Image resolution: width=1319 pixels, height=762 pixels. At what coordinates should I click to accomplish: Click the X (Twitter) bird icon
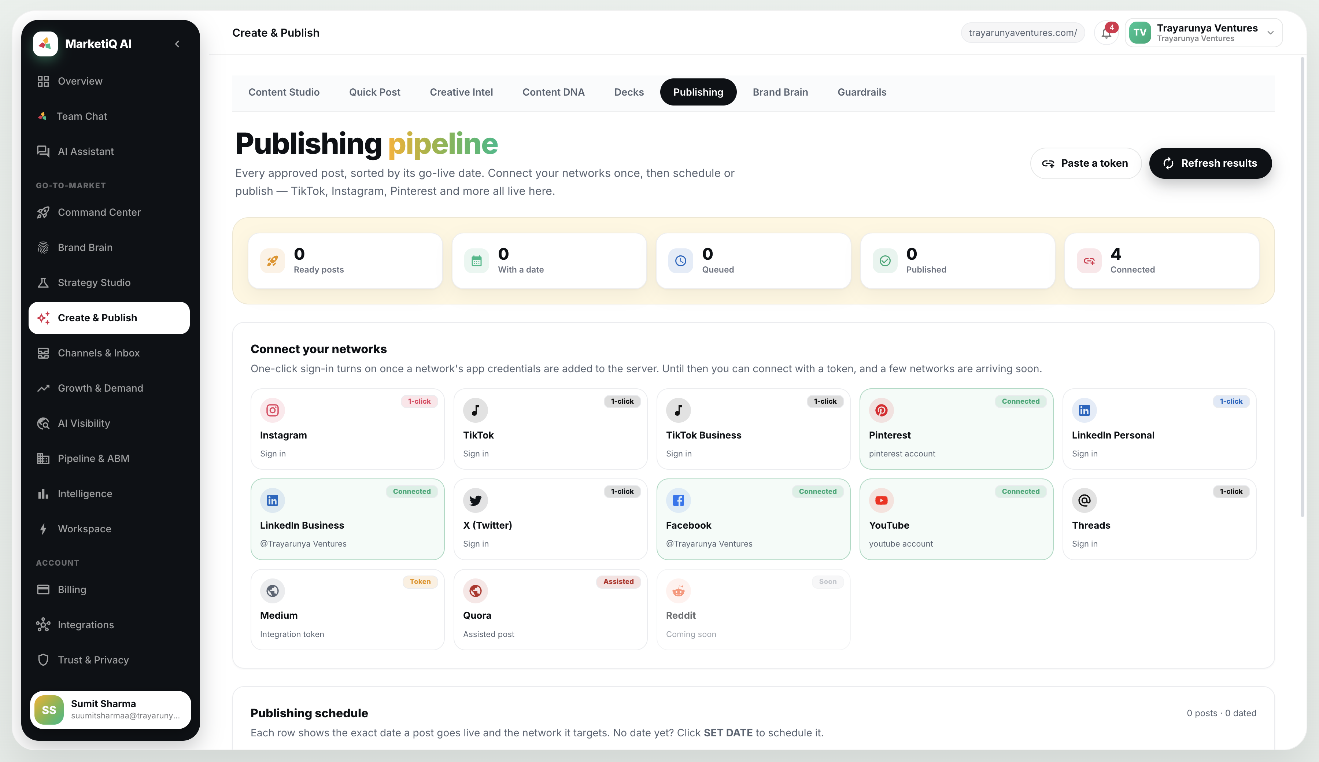tap(475, 500)
